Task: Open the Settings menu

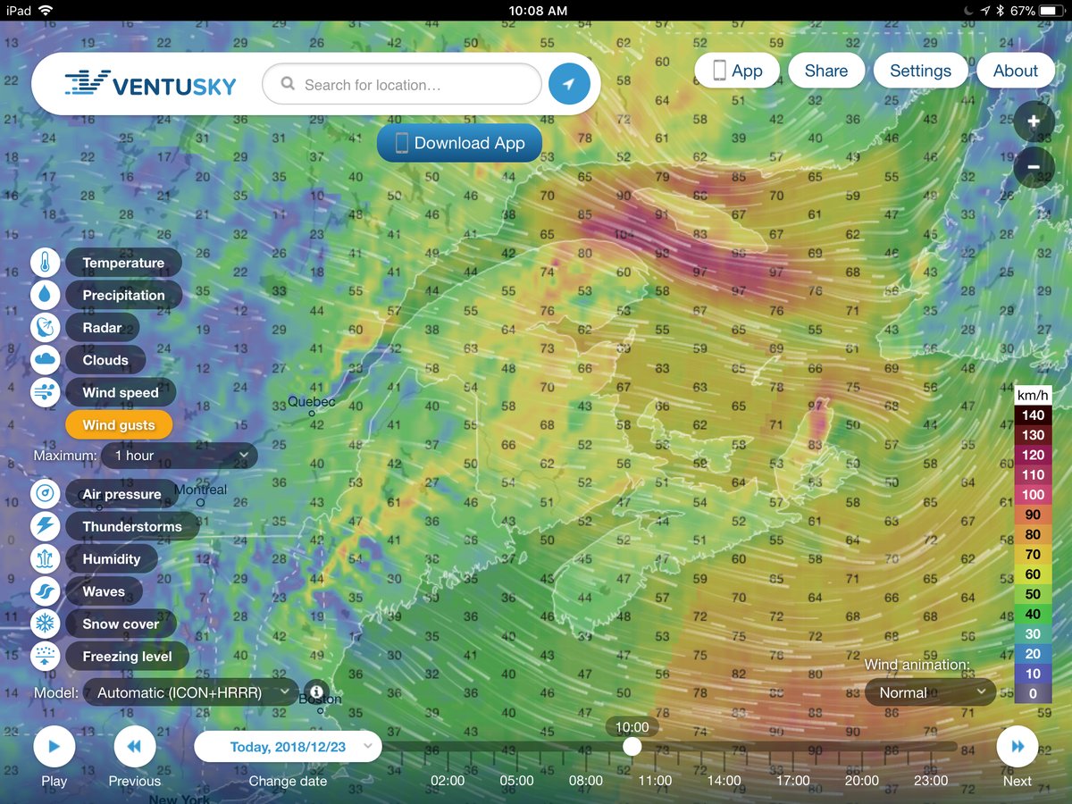Action: (920, 71)
